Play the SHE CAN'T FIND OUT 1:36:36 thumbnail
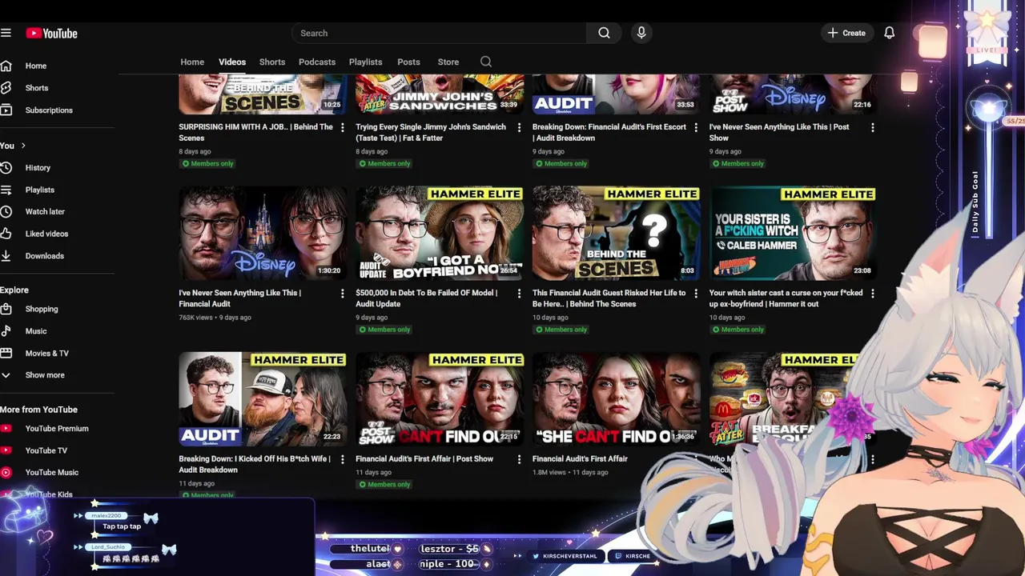This screenshot has width=1025, height=576. click(617, 399)
